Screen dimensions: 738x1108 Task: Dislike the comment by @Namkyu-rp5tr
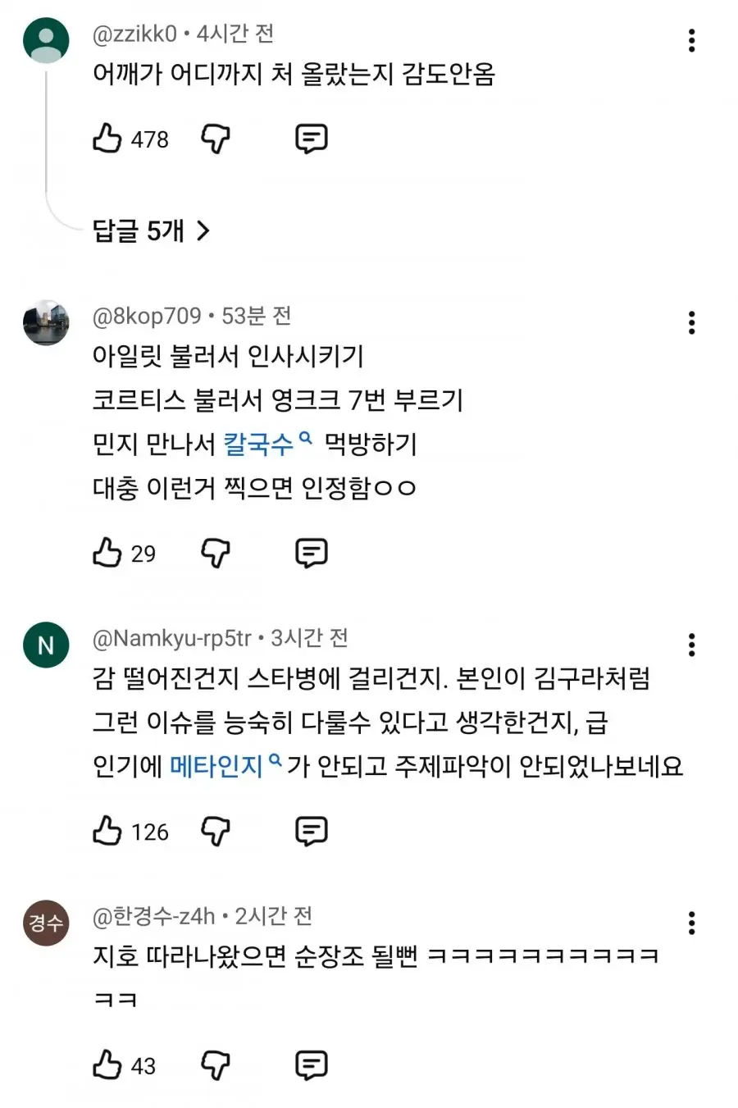tap(216, 832)
